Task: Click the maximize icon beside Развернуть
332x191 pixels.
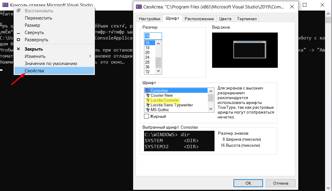Action: [x=18, y=39]
